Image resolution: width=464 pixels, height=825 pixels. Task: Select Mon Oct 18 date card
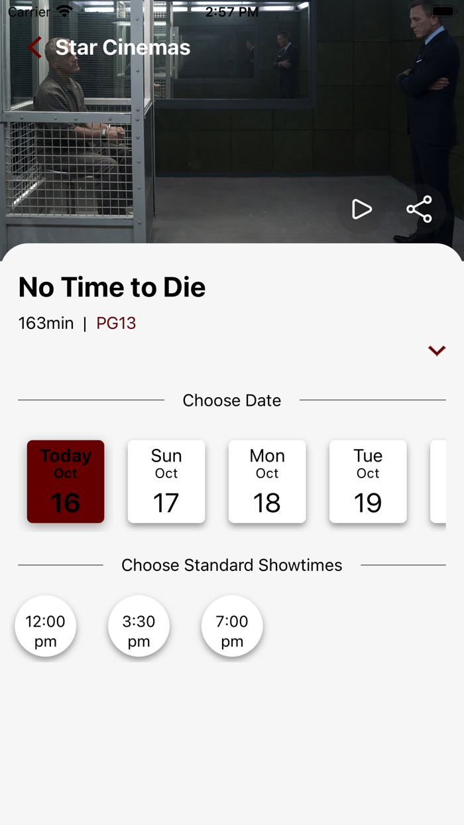pos(267,481)
